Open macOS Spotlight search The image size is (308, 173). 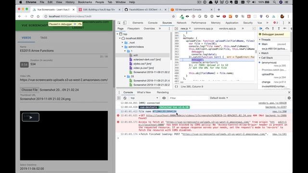point(274,2)
